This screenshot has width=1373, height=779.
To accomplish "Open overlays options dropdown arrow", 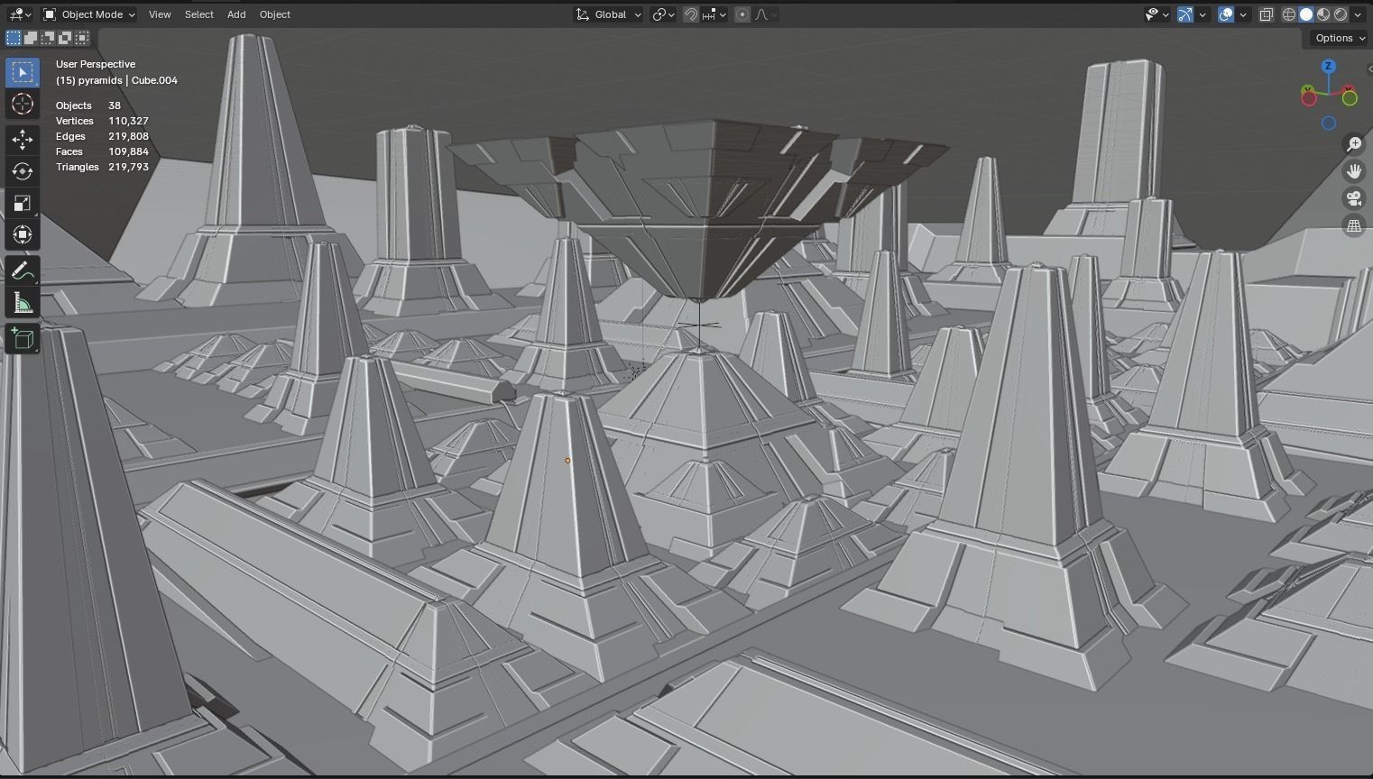I will coord(1243,14).
